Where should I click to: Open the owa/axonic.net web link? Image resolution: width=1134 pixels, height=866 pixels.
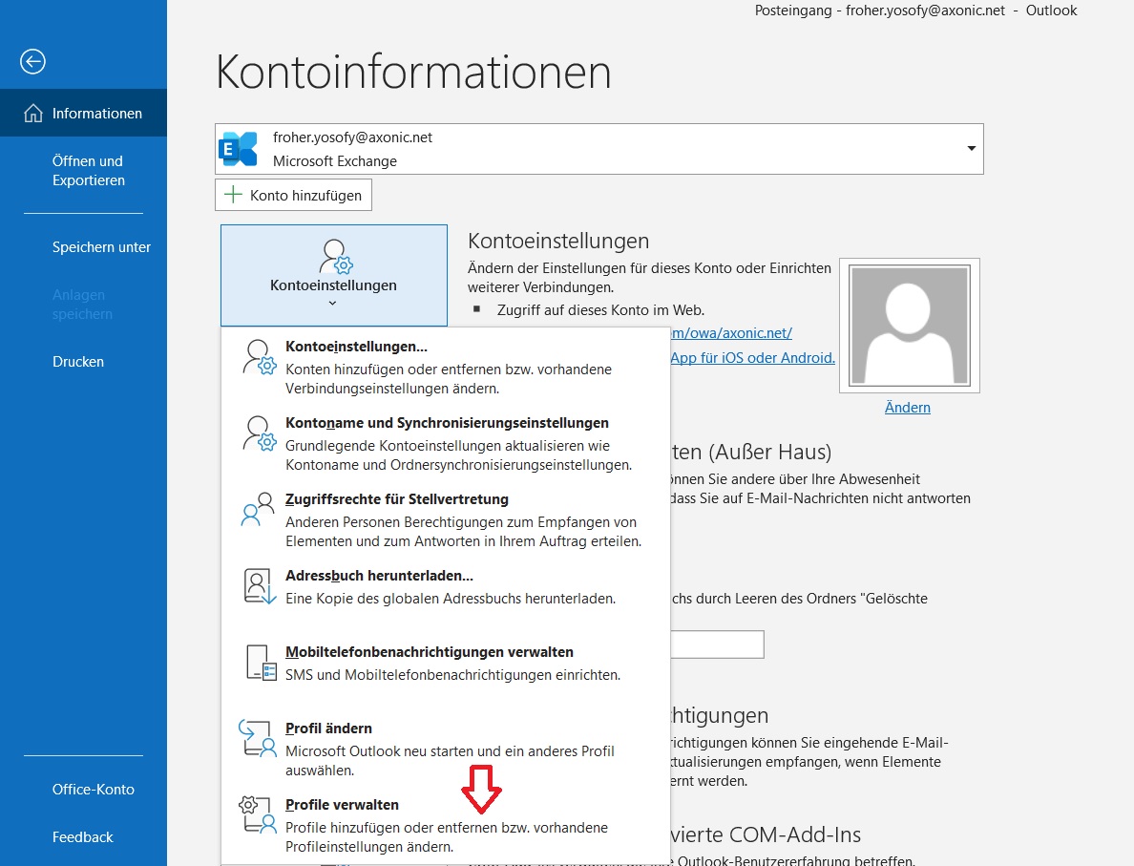pos(731,333)
